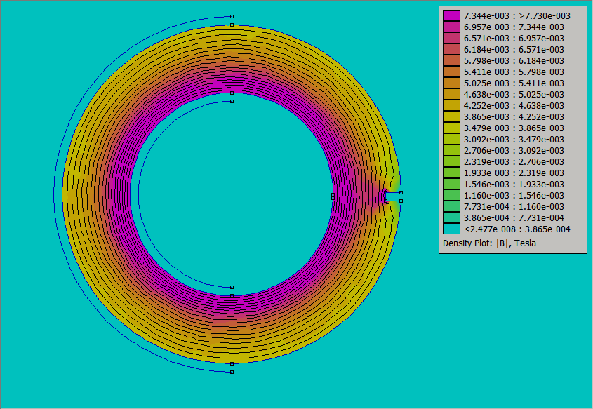The image size is (593, 409).
Task: Pick the swatch for 5.025e-003 : 5.411e-003
Action: coord(451,83)
